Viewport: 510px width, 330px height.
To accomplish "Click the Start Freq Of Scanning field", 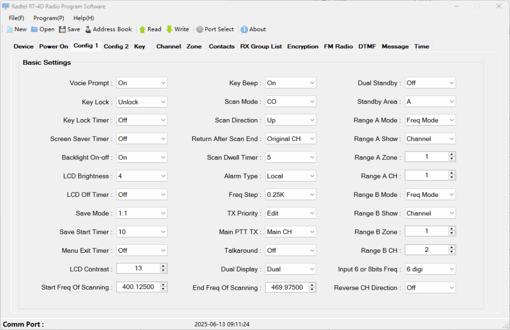I will 138,287.
